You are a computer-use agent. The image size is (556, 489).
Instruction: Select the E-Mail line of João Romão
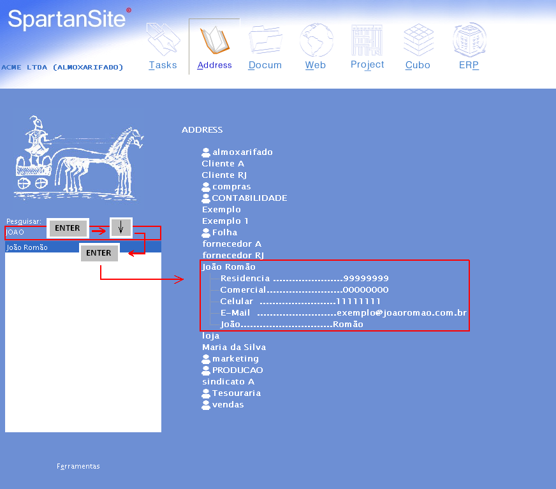pyautogui.click(x=343, y=313)
